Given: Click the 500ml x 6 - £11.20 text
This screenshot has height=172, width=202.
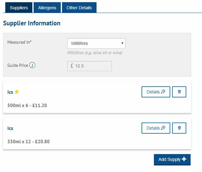Looking at the screenshot, I should (27, 105).
